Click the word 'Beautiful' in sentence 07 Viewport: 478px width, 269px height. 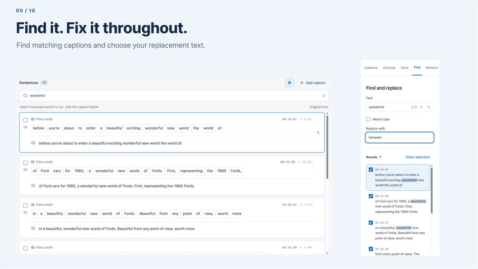[147, 214]
